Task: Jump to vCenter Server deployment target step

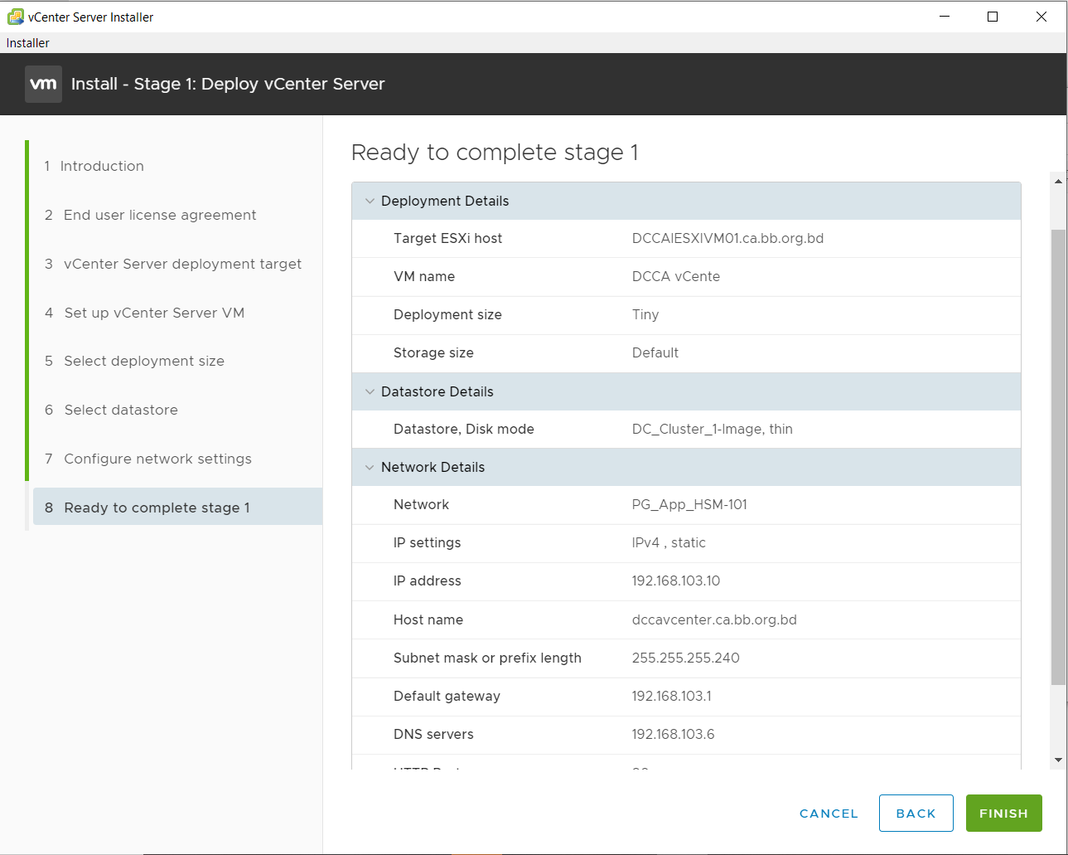Action: [182, 264]
